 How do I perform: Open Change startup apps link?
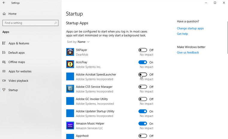pyautogui.click(x=190, y=28)
